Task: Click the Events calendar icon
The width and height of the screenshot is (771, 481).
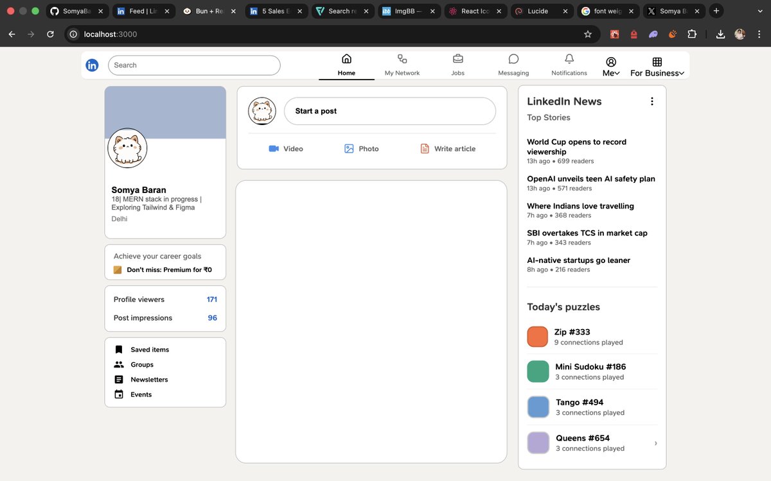Action: 119,394
